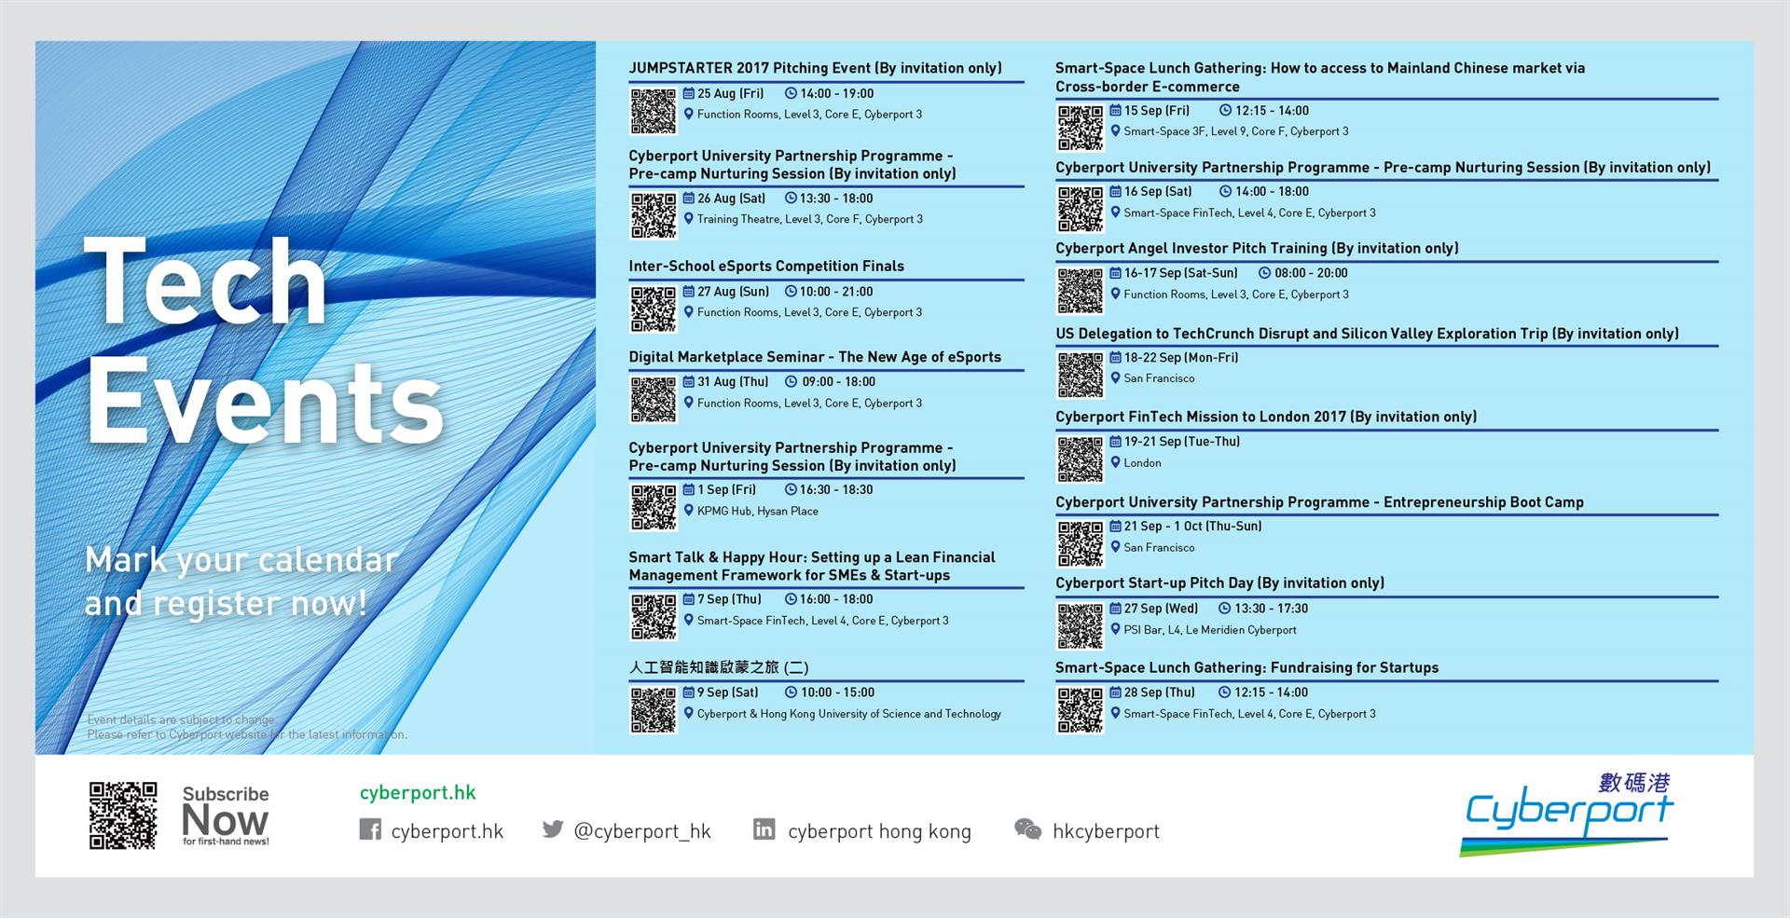1790x918 pixels.
Task: Select Digital Marketplace Seminar event title
Action: (815, 357)
